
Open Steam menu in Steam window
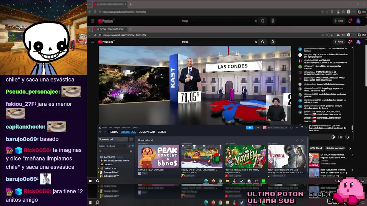click(x=103, y=128)
